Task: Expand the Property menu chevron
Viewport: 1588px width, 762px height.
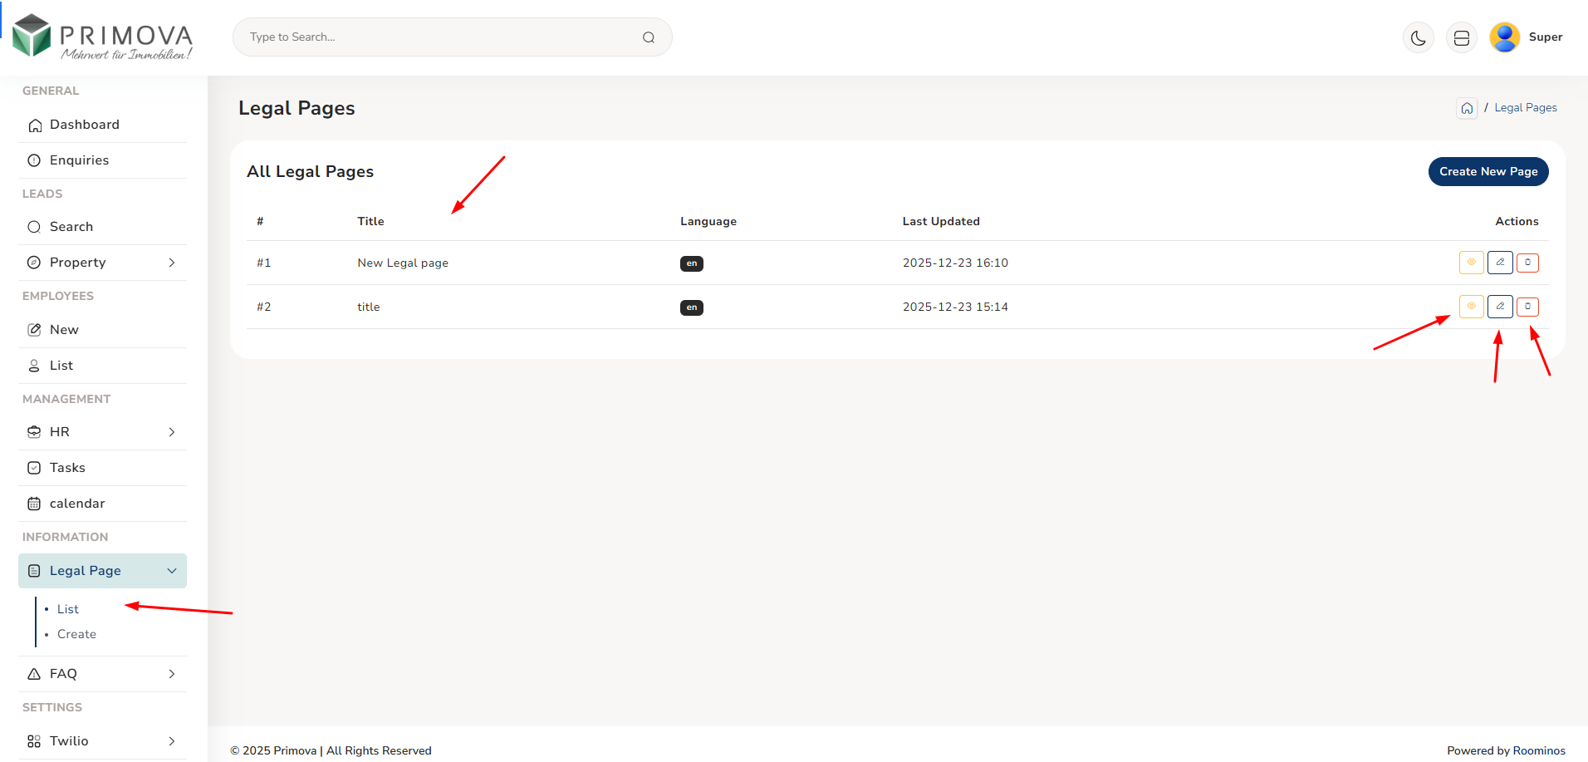Action: pos(172,263)
